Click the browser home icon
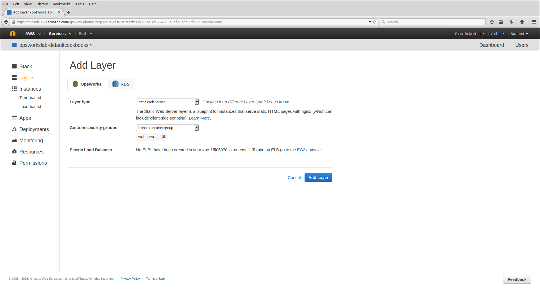This screenshot has height=289, width=540. (522, 22)
